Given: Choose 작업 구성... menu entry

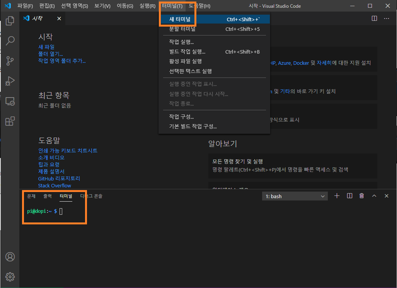Looking at the screenshot, I should coord(215,116).
